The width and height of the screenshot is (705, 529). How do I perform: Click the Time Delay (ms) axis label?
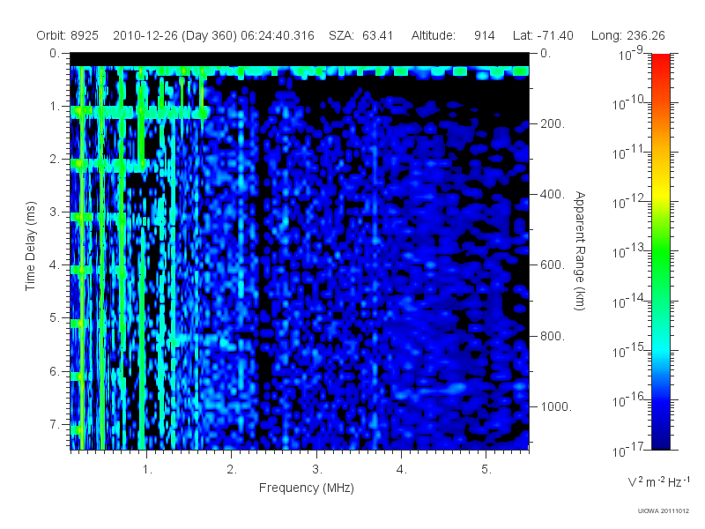click(x=30, y=246)
